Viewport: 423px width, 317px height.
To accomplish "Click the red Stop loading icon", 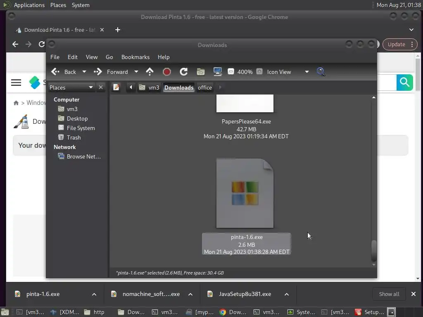I will coord(167,72).
